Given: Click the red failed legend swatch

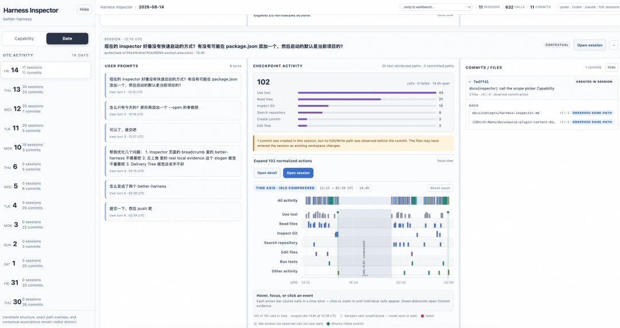Looking at the screenshot, I should pyautogui.click(x=423, y=316).
